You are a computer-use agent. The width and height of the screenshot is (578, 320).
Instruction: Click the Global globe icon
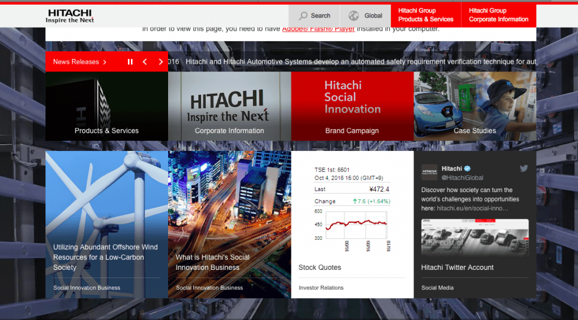(x=353, y=16)
